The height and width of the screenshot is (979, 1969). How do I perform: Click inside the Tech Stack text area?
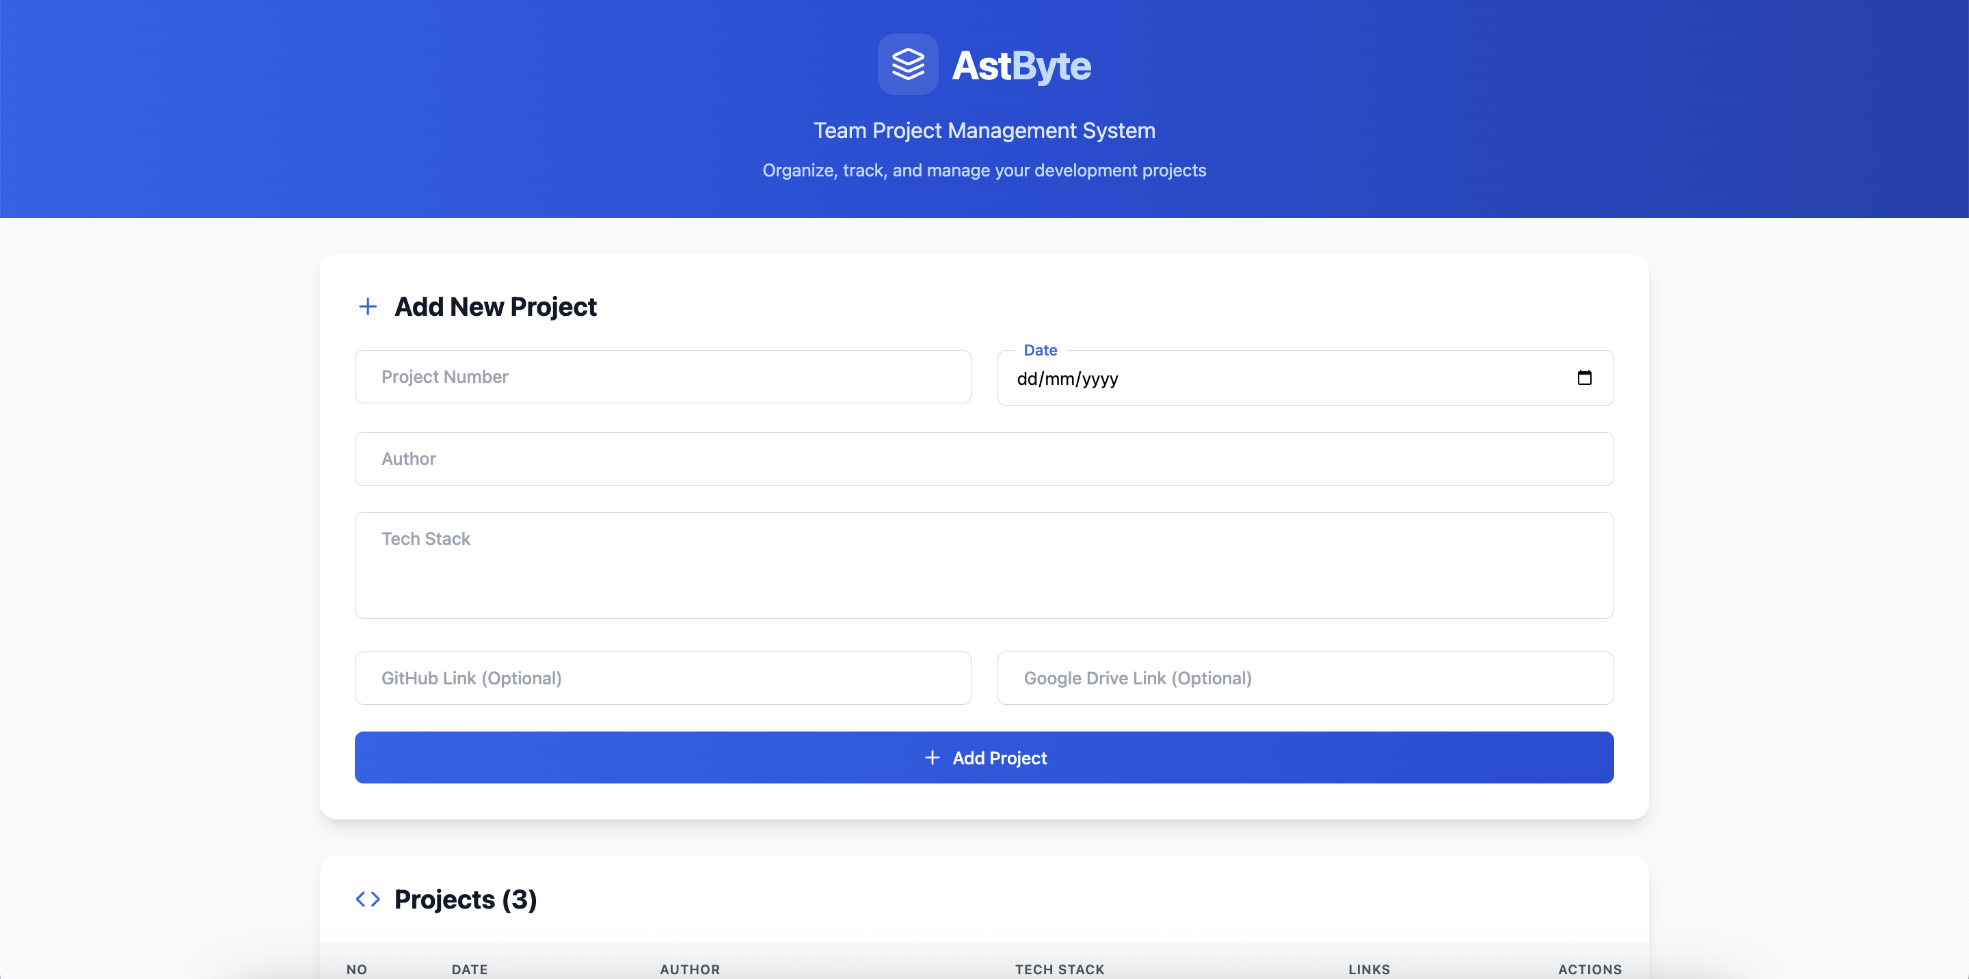pyautogui.click(x=984, y=565)
